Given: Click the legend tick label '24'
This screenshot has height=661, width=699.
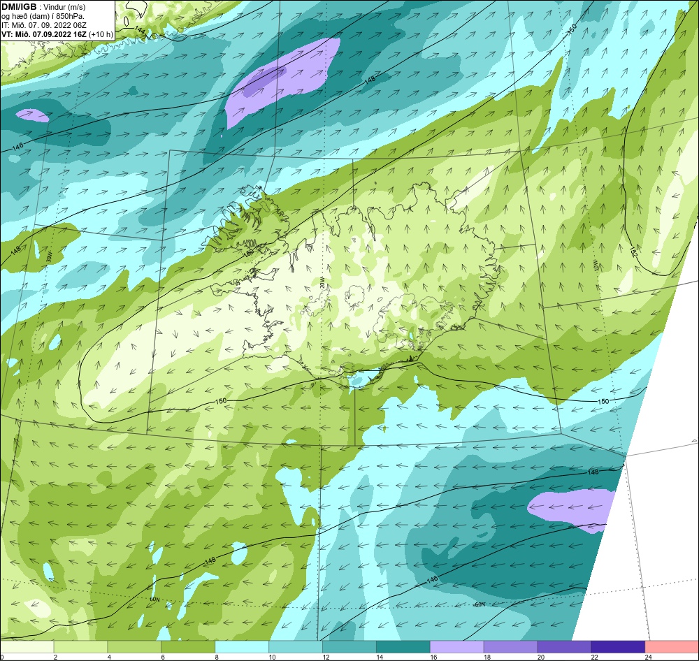Looking at the screenshot, I should (x=649, y=657).
